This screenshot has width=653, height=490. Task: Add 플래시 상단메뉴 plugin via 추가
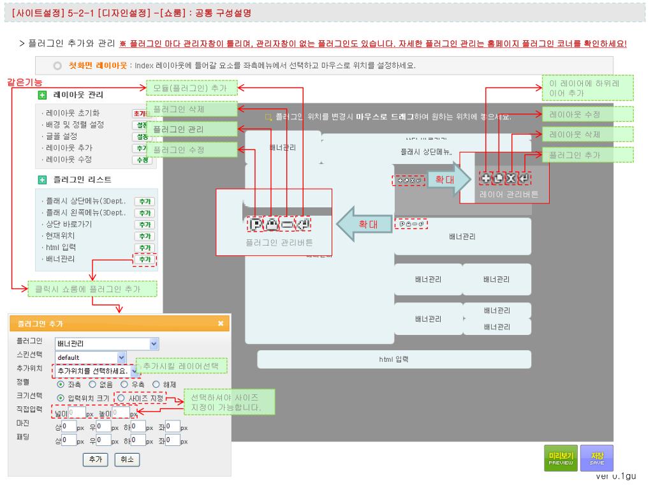(145, 202)
